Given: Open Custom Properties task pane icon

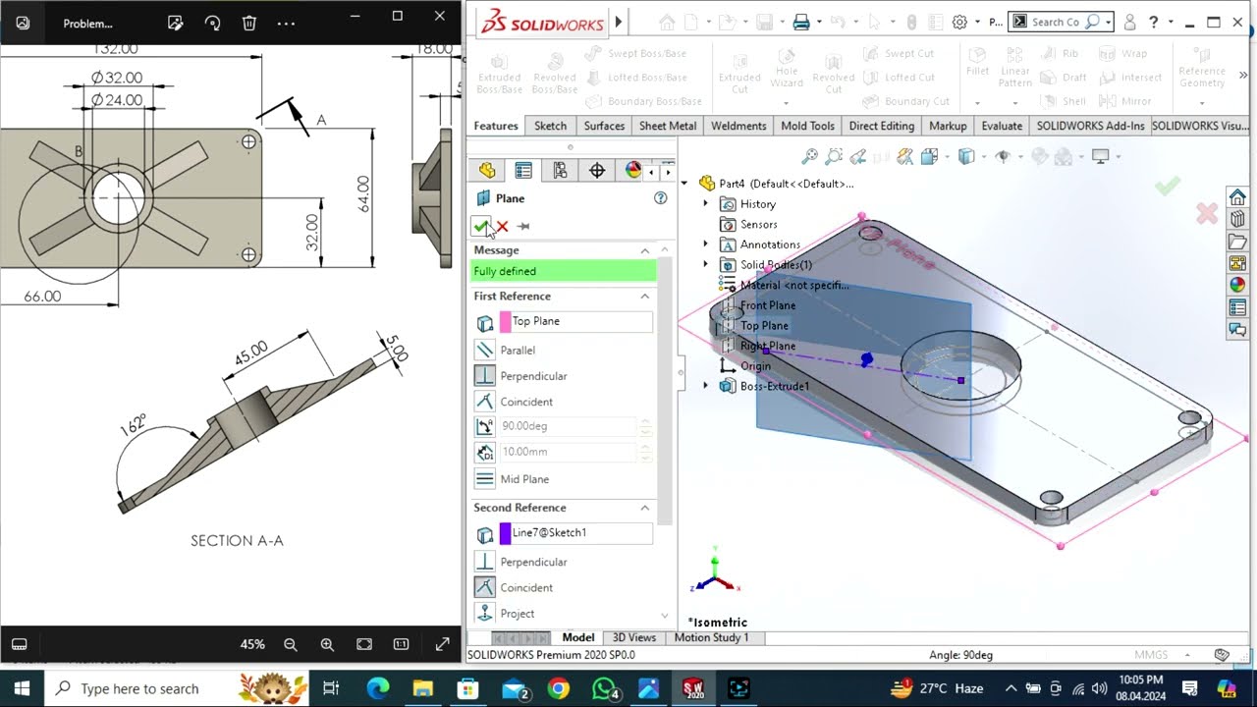Looking at the screenshot, I should pyautogui.click(x=1237, y=308).
